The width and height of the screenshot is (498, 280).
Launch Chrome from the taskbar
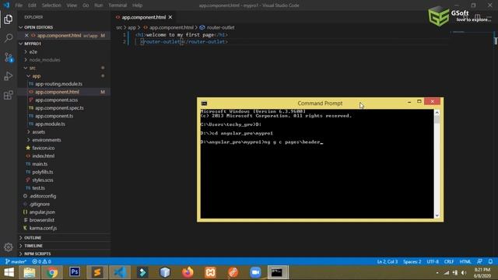(x=52, y=272)
